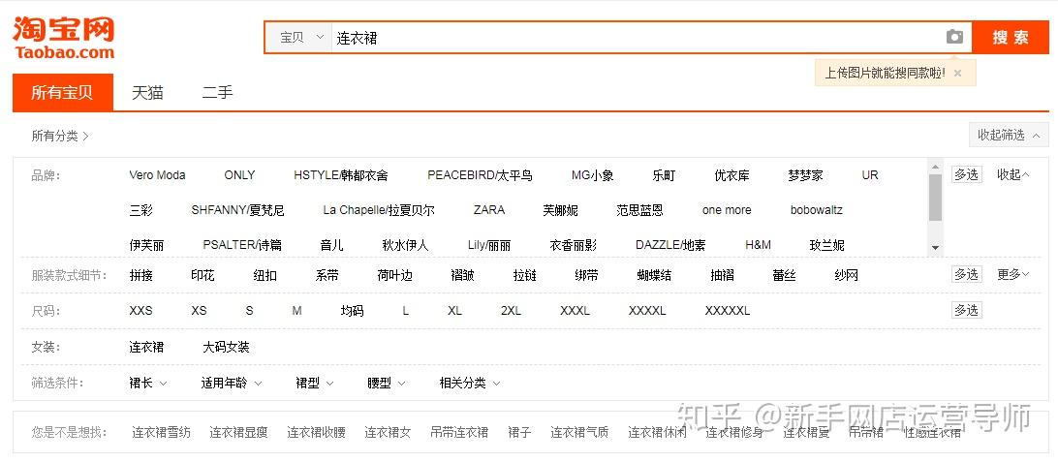Filter by 蝴蝶结 style detail

point(655,275)
